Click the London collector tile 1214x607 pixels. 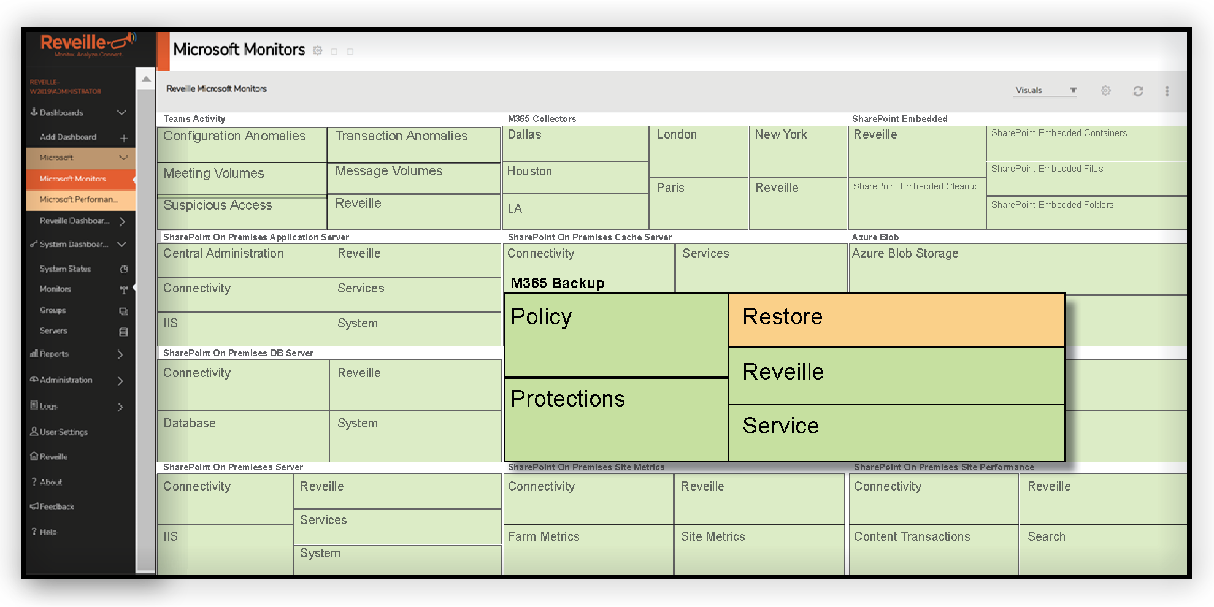pos(699,151)
